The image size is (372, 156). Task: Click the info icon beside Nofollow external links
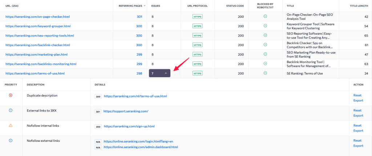11,140
